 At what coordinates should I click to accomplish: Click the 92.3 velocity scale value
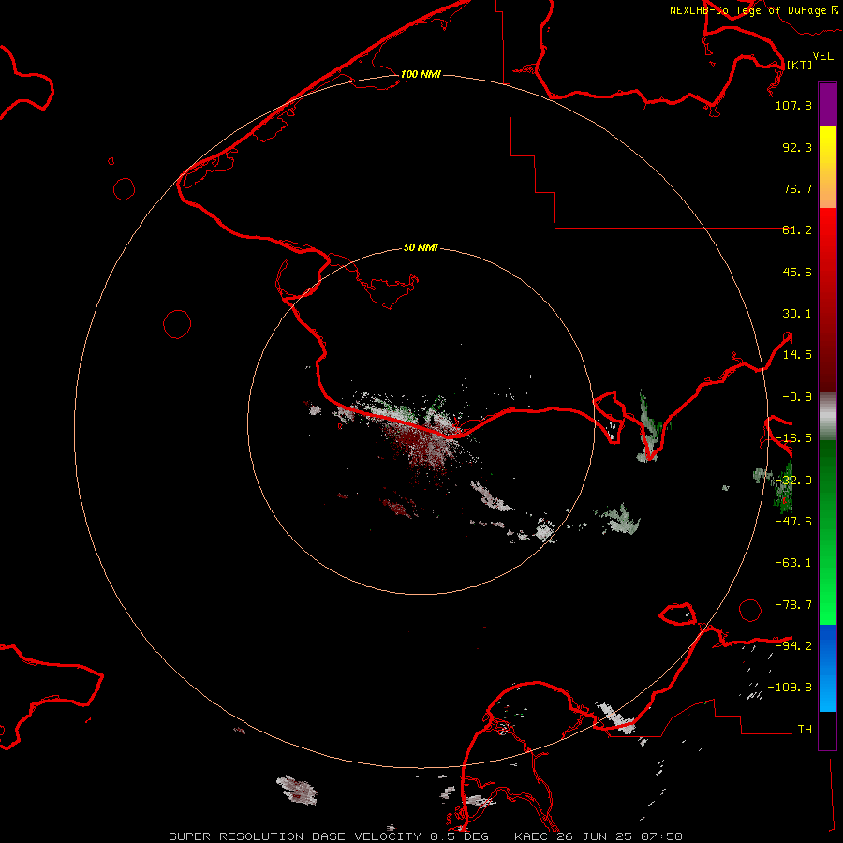[797, 147]
